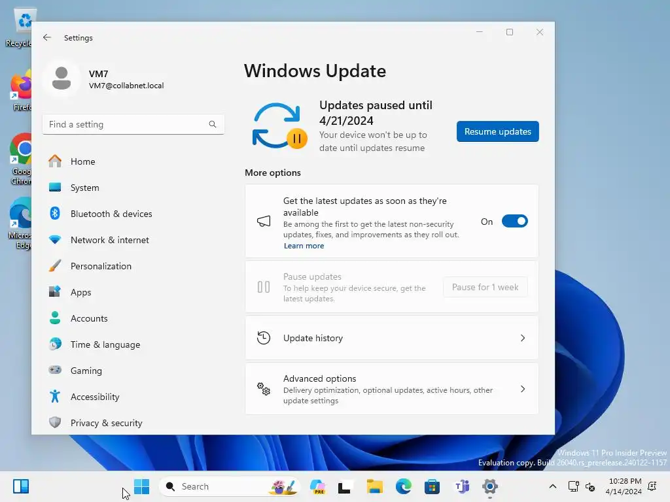Open File Explorer from taskbar
The image size is (670, 502).
(375, 486)
